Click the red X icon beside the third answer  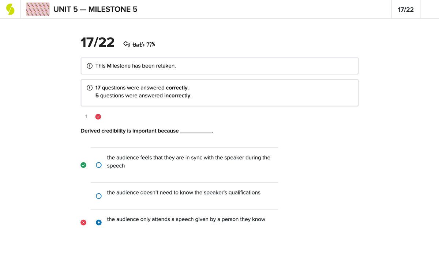pyautogui.click(x=83, y=222)
